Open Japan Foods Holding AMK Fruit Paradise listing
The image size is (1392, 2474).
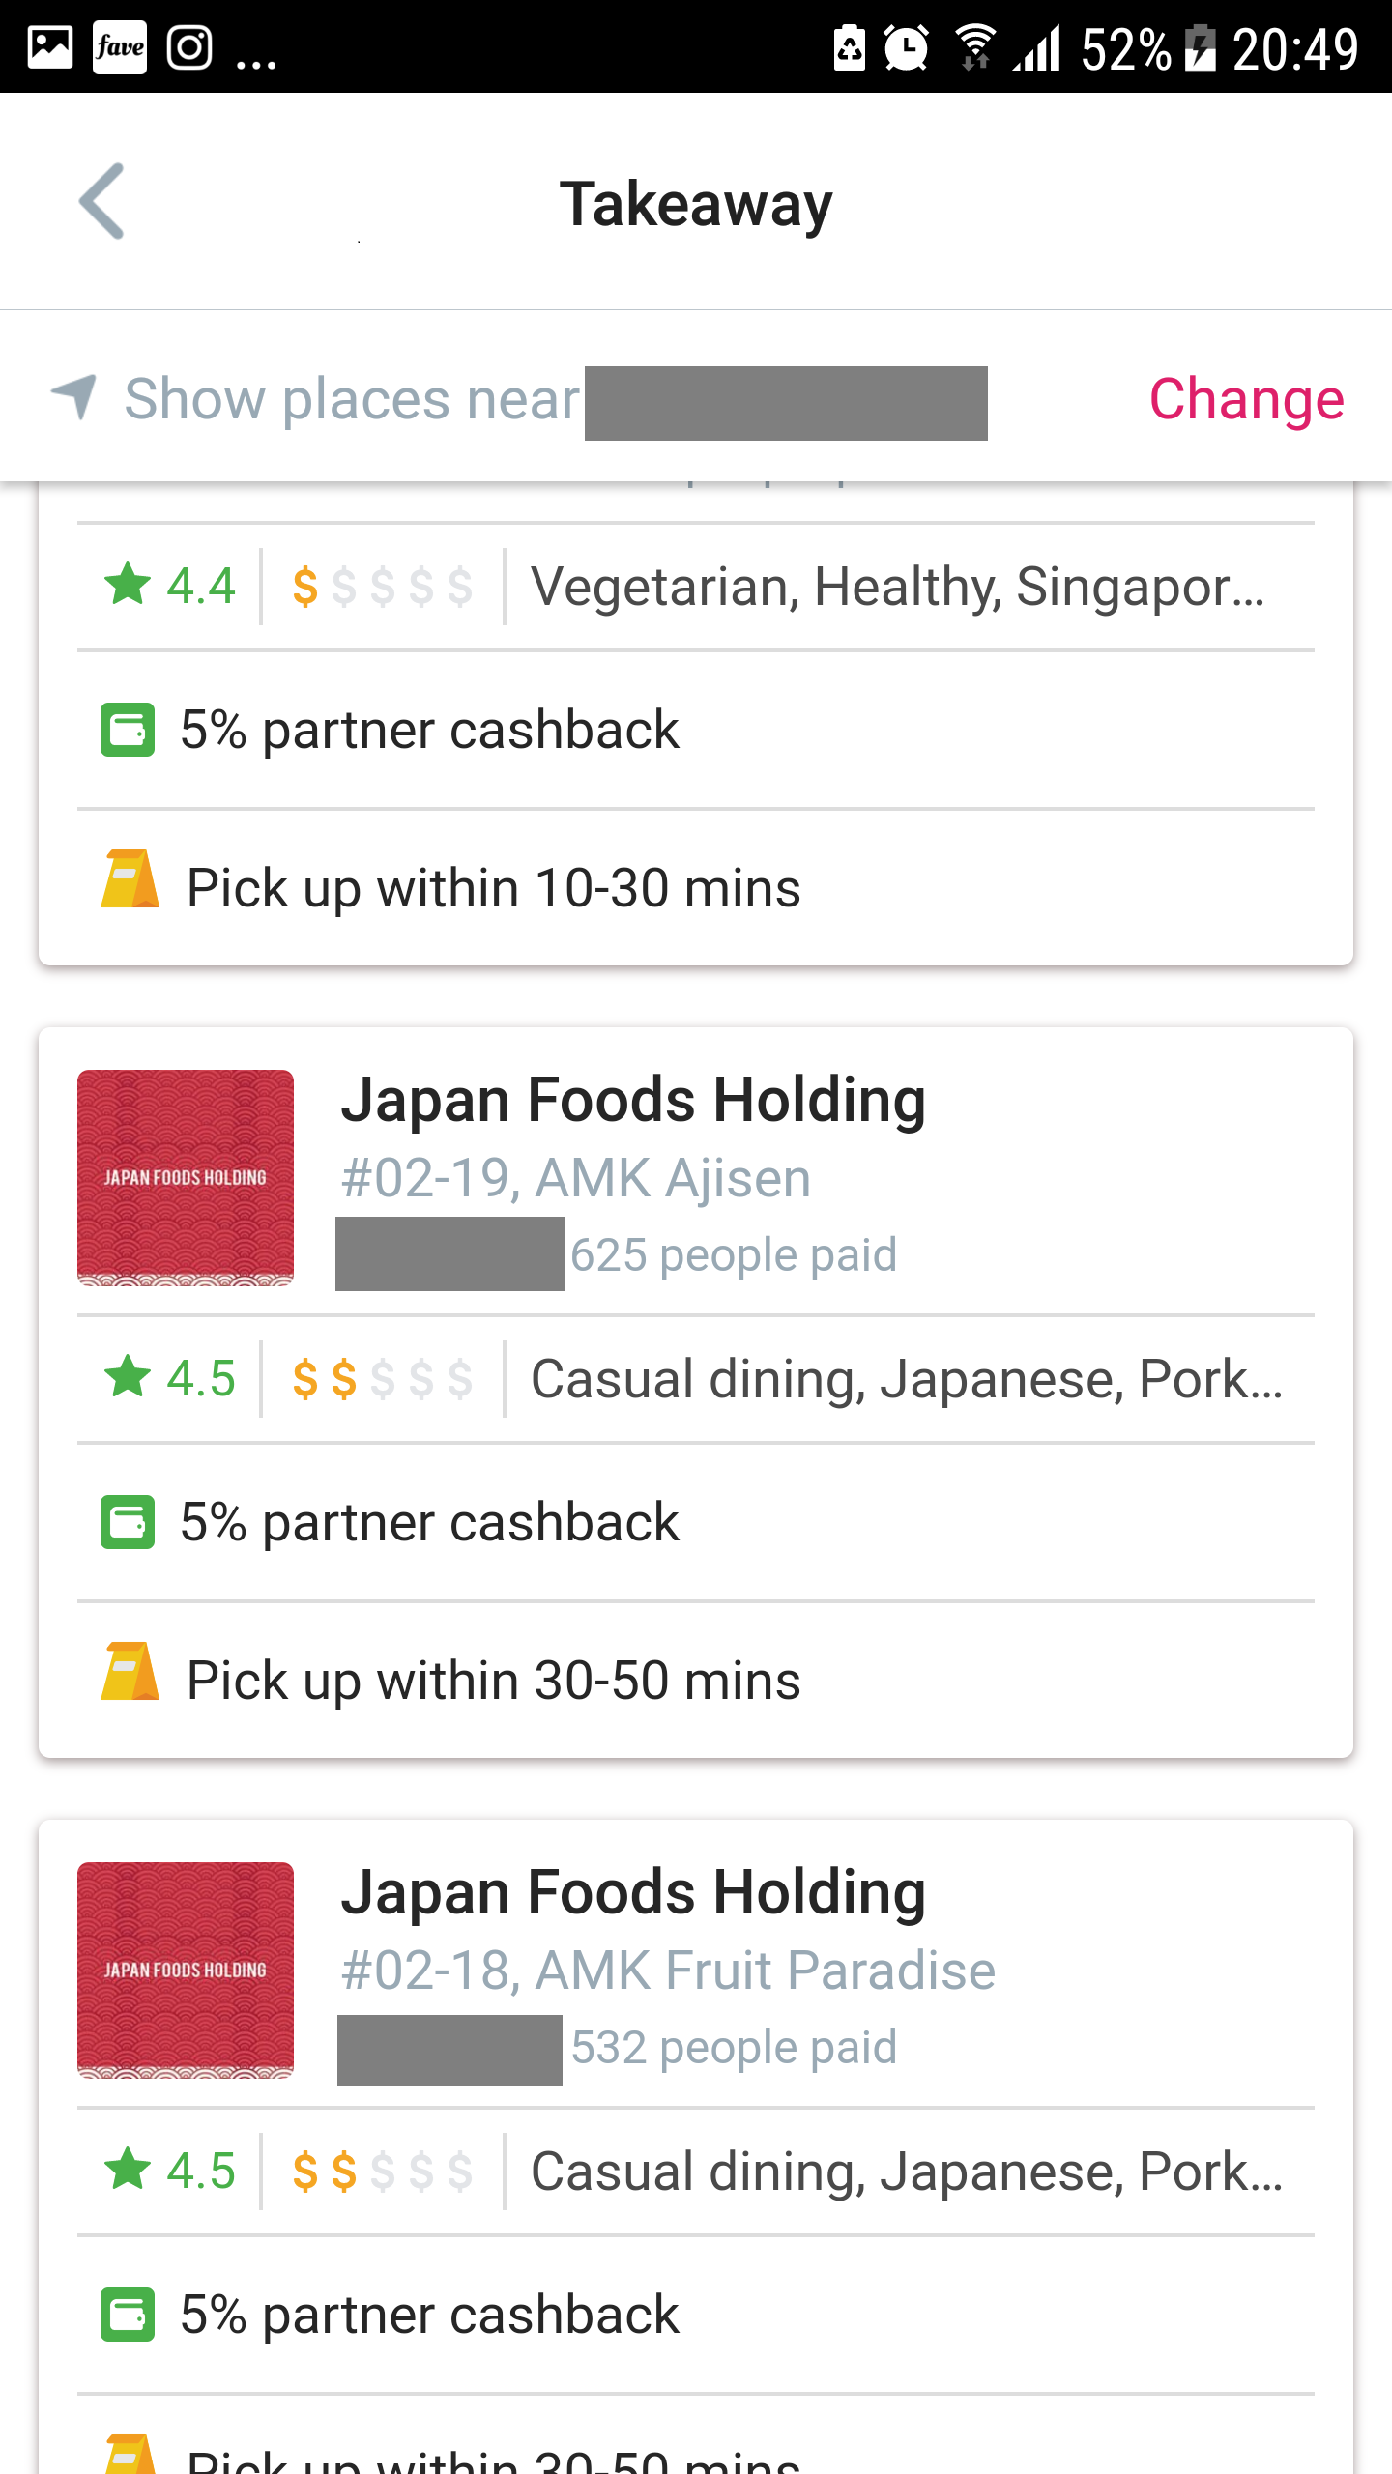(633, 1892)
